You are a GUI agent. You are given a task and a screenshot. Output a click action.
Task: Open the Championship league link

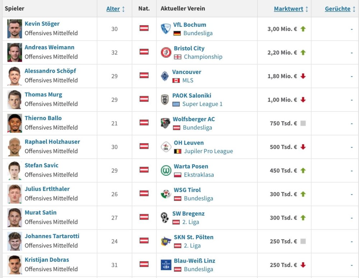[x=203, y=57]
